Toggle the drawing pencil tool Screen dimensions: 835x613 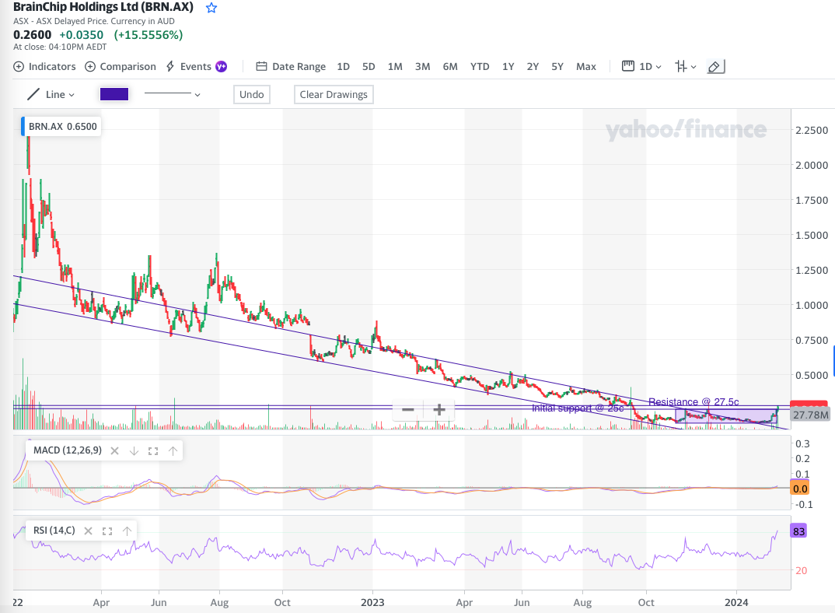(x=715, y=67)
